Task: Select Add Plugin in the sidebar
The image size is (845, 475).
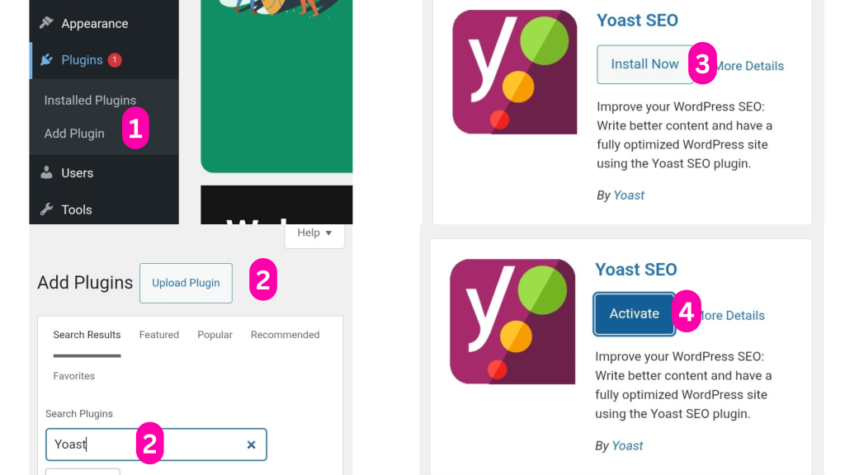Action: click(74, 134)
